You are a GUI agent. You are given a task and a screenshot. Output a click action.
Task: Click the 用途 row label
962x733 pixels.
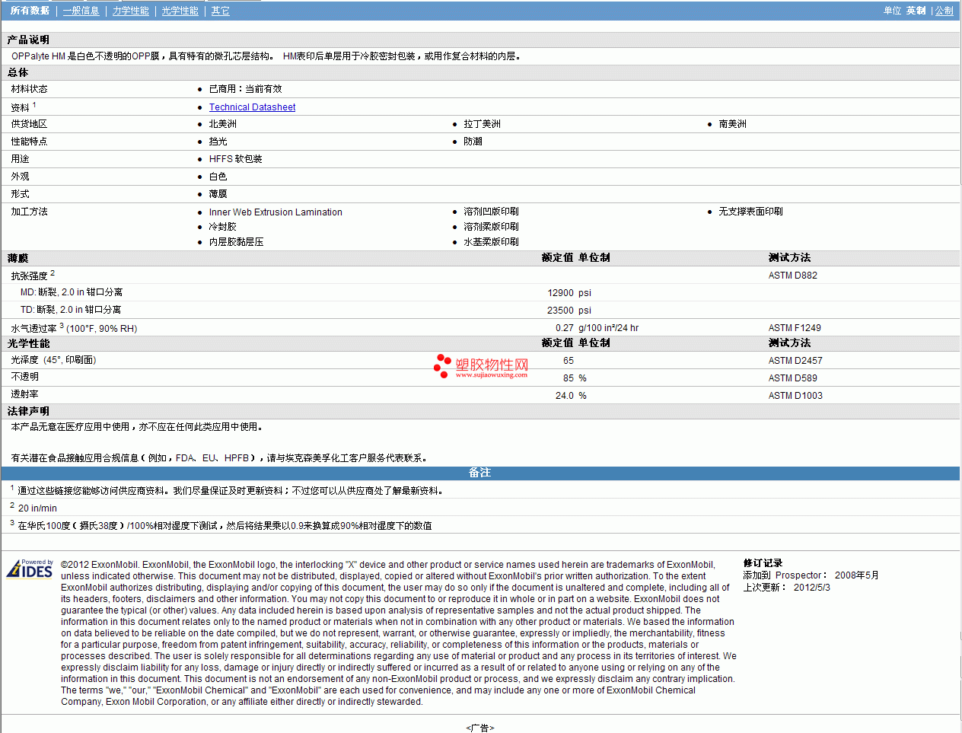coord(20,159)
